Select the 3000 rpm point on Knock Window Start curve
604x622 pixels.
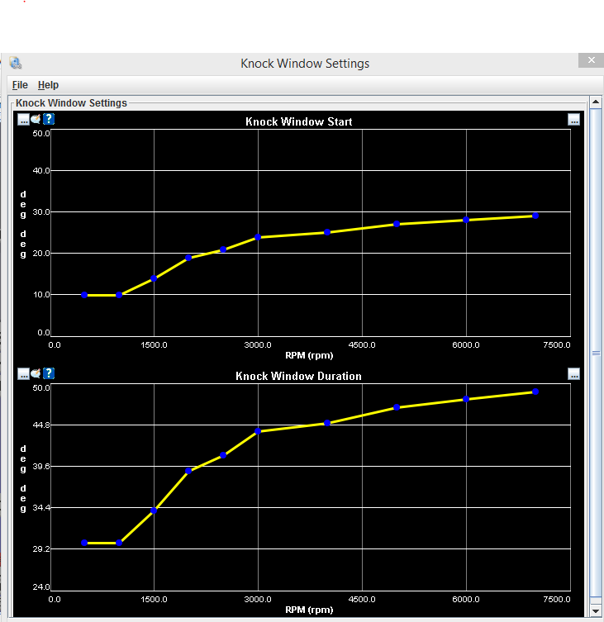[x=258, y=237]
